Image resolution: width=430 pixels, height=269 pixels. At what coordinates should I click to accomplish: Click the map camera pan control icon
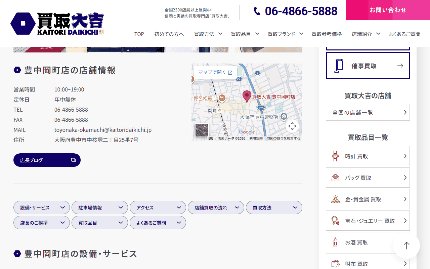coord(292,126)
